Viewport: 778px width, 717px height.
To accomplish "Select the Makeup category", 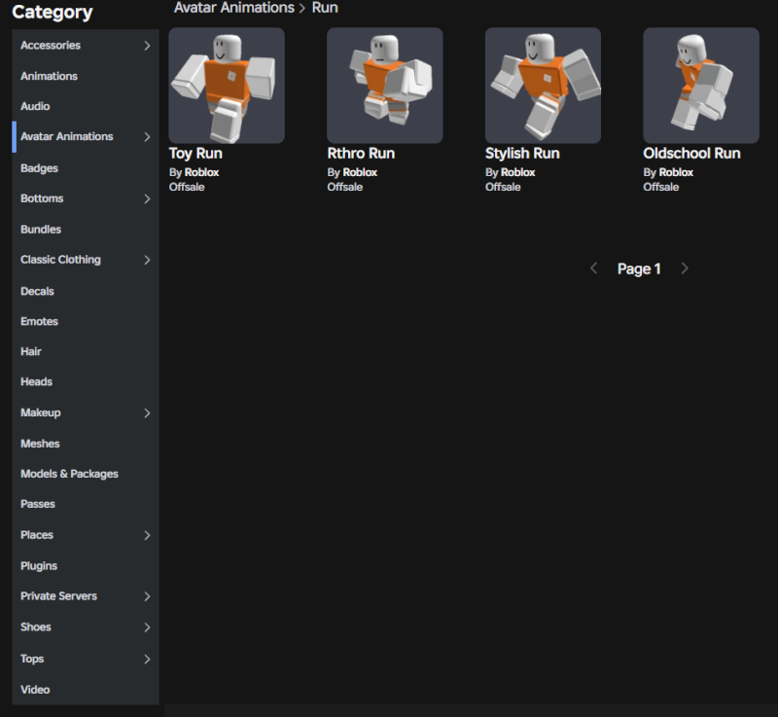I will click(86, 412).
